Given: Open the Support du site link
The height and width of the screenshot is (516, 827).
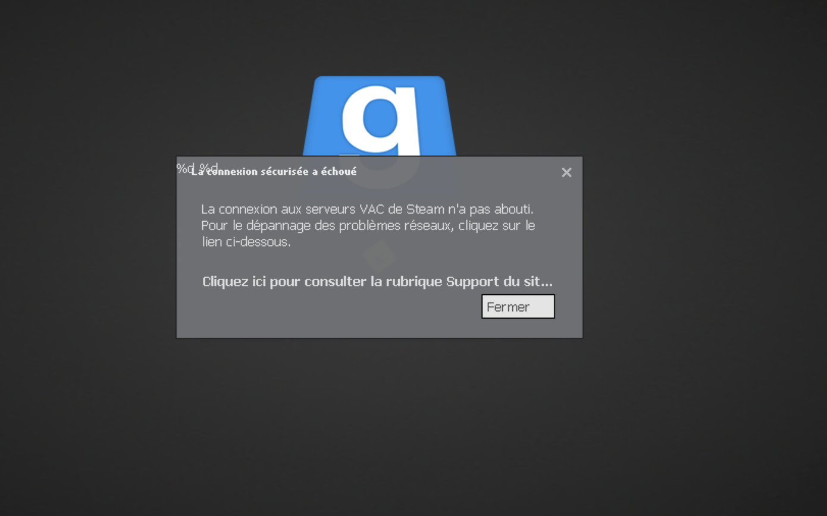Looking at the screenshot, I should coord(377,281).
